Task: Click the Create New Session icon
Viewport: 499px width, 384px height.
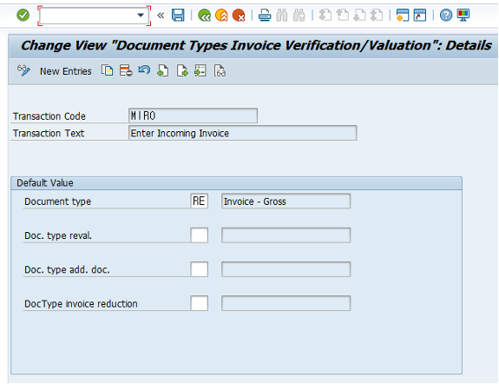Action: tap(403, 15)
